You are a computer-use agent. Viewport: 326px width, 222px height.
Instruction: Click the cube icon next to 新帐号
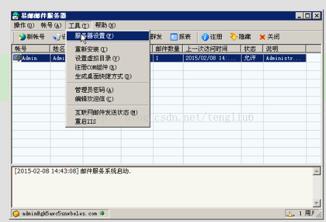tap(56, 37)
